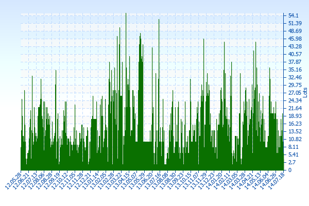This screenshot has height=206, width=309.
Task: Select the 21.64 axis label
Action: 295,108
